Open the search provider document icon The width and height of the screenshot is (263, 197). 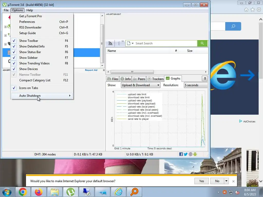pos(129,43)
